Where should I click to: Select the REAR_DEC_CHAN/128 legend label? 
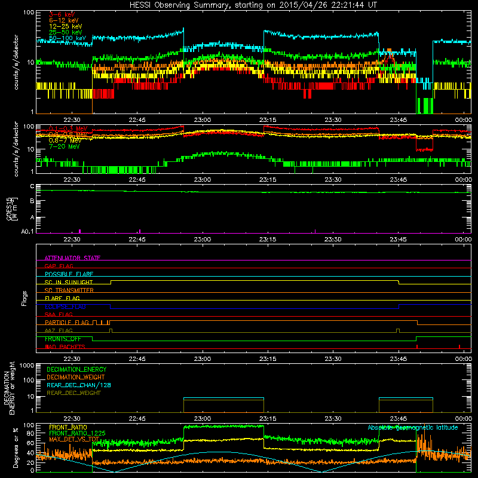[79, 385]
